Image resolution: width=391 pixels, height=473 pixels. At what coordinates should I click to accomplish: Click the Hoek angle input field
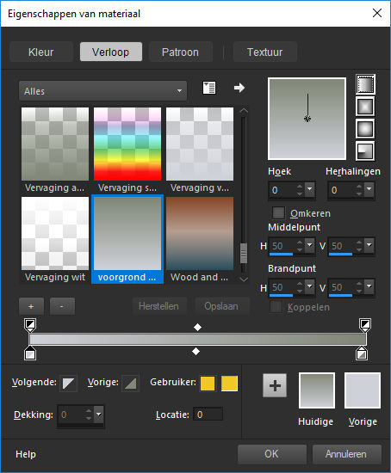282,190
